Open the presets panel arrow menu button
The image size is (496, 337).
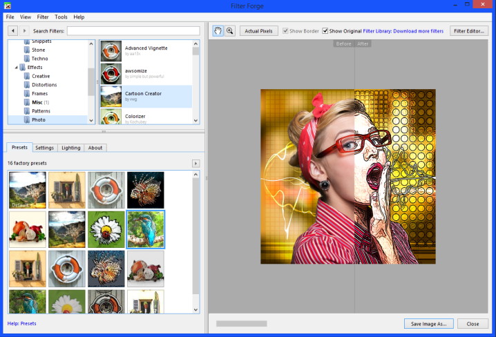pos(195,164)
